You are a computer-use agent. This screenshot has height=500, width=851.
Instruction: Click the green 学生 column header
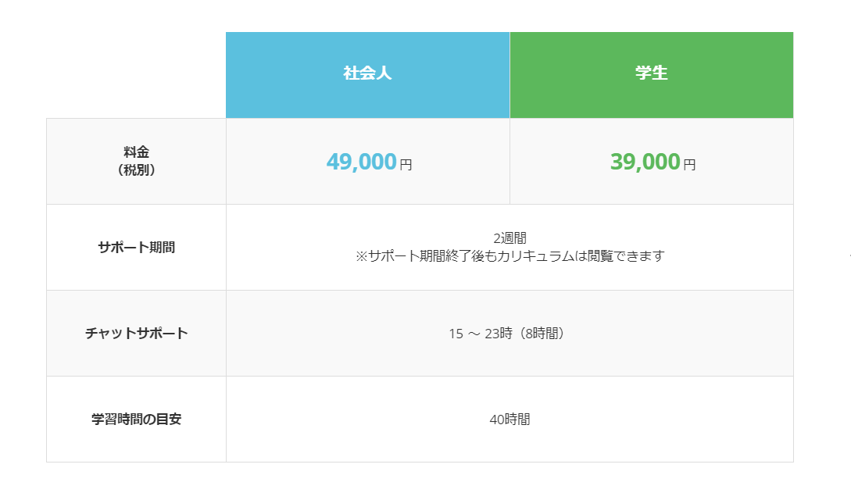pos(651,73)
